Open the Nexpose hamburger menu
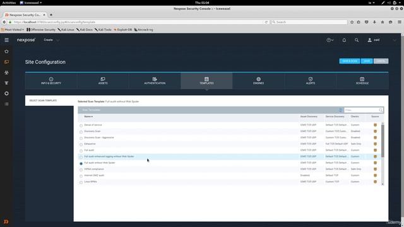 pos(6,40)
